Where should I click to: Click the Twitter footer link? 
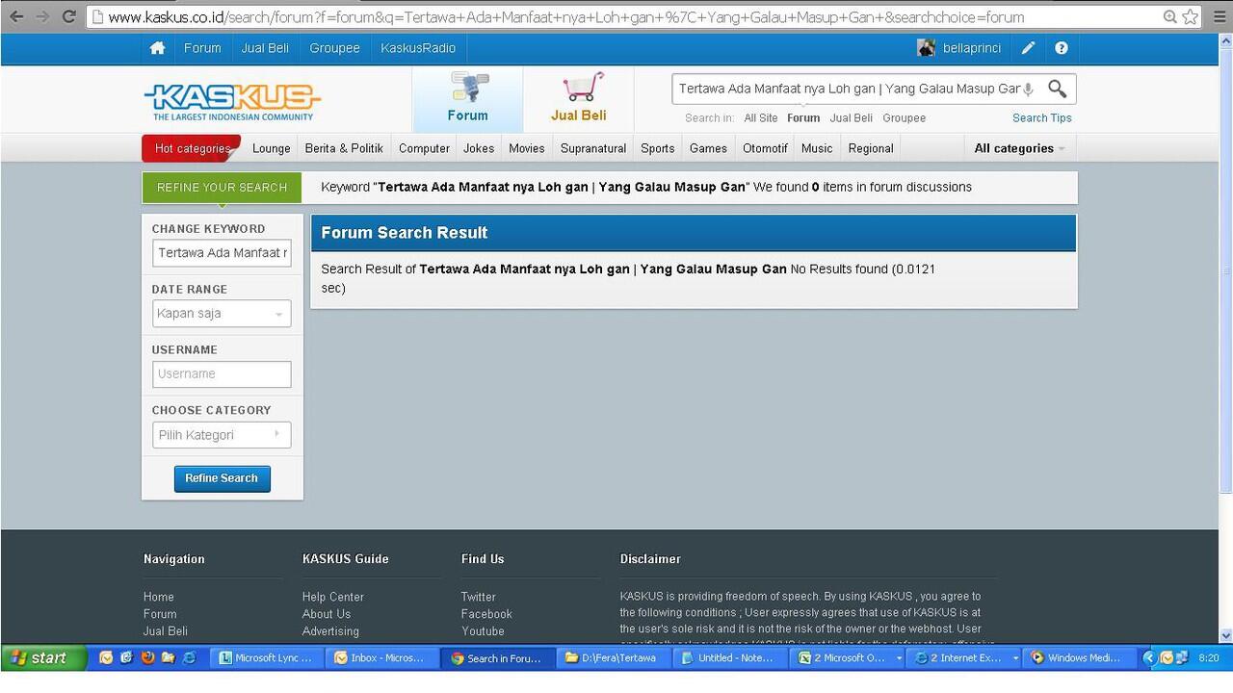point(479,597)
